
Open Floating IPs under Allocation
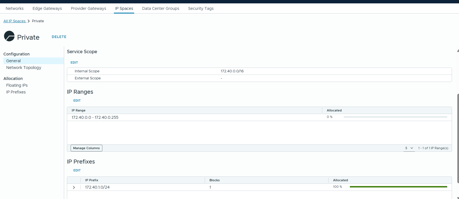point(17,85)
